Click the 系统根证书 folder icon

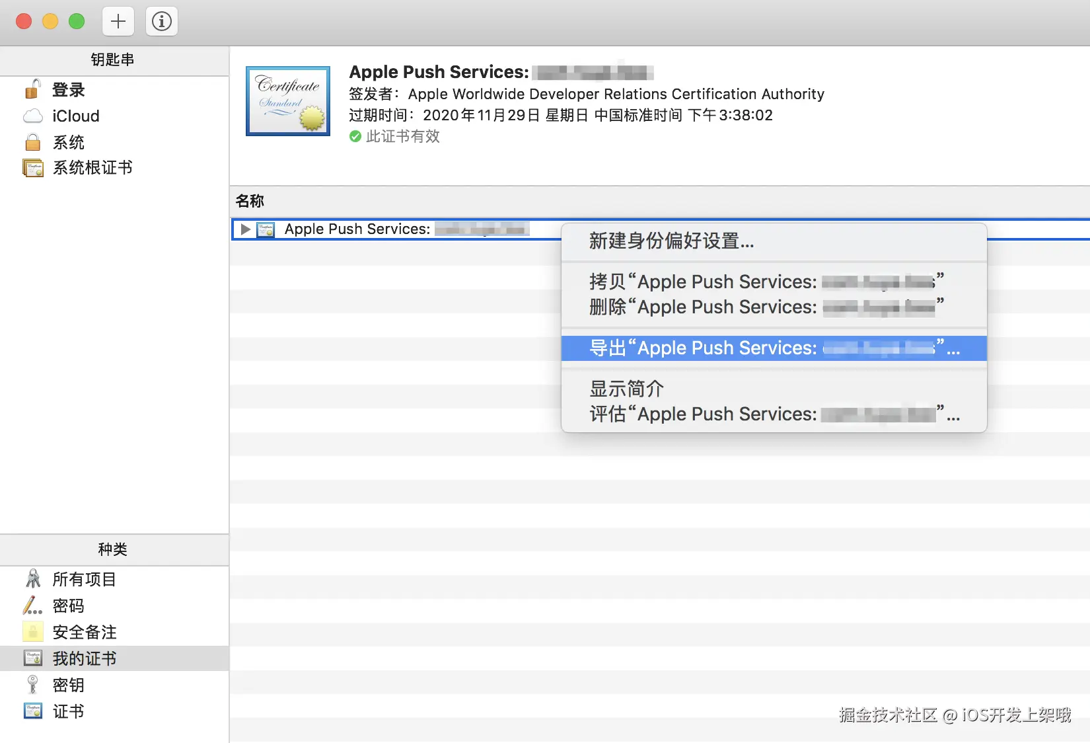[33, 168]
